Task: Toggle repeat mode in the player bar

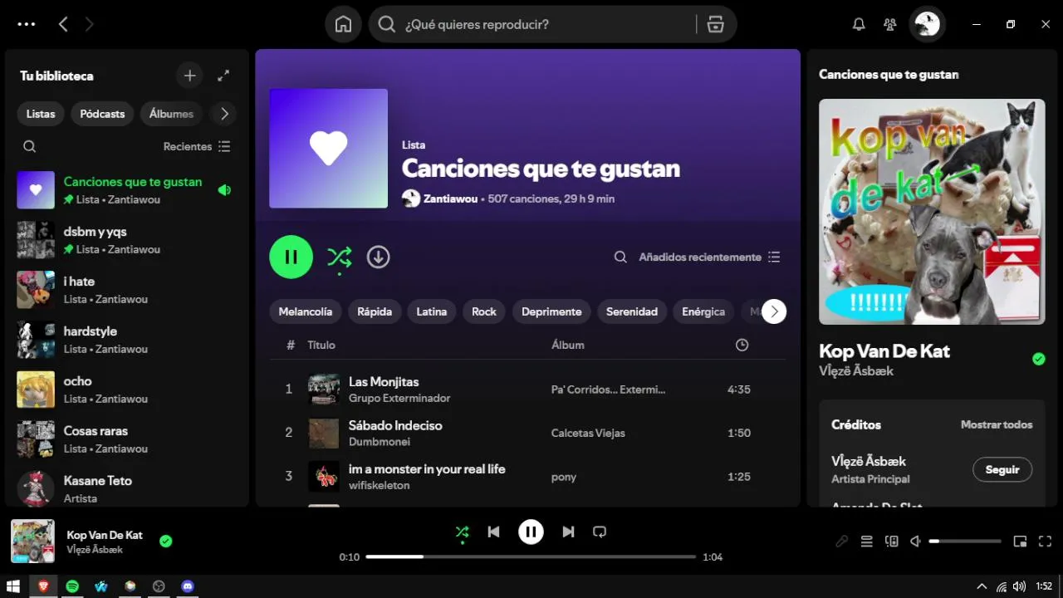Action: point(600,532)
